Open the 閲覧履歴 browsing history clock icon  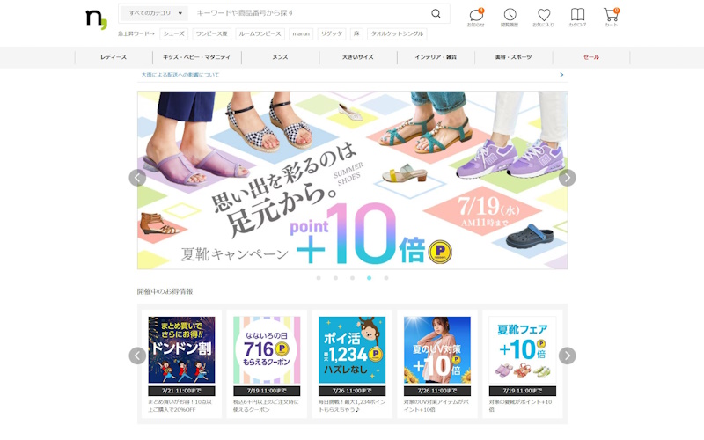click(510, 15)
